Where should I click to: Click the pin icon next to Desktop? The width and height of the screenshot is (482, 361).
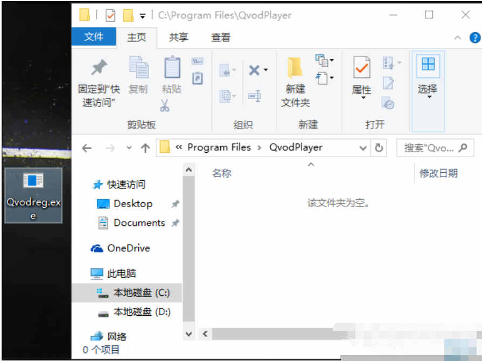pyautogui.click(x=176, y=203)
